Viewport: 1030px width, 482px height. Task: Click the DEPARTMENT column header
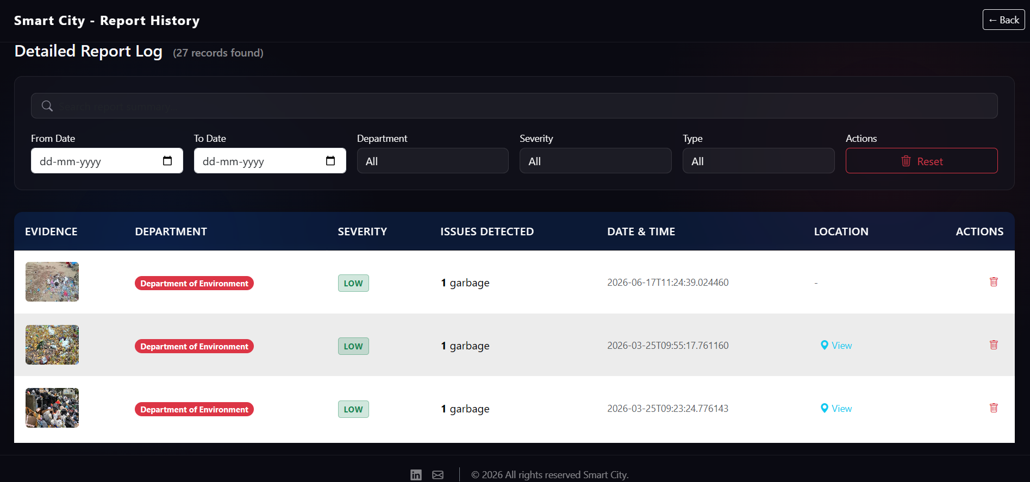pos(171,231)
